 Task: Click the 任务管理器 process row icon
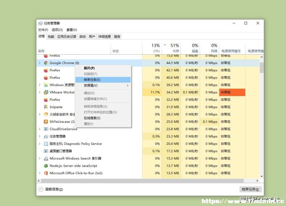click(x=46, y=136)
